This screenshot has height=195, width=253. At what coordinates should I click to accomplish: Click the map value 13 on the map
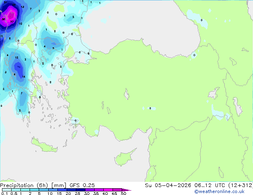[22, 7]
